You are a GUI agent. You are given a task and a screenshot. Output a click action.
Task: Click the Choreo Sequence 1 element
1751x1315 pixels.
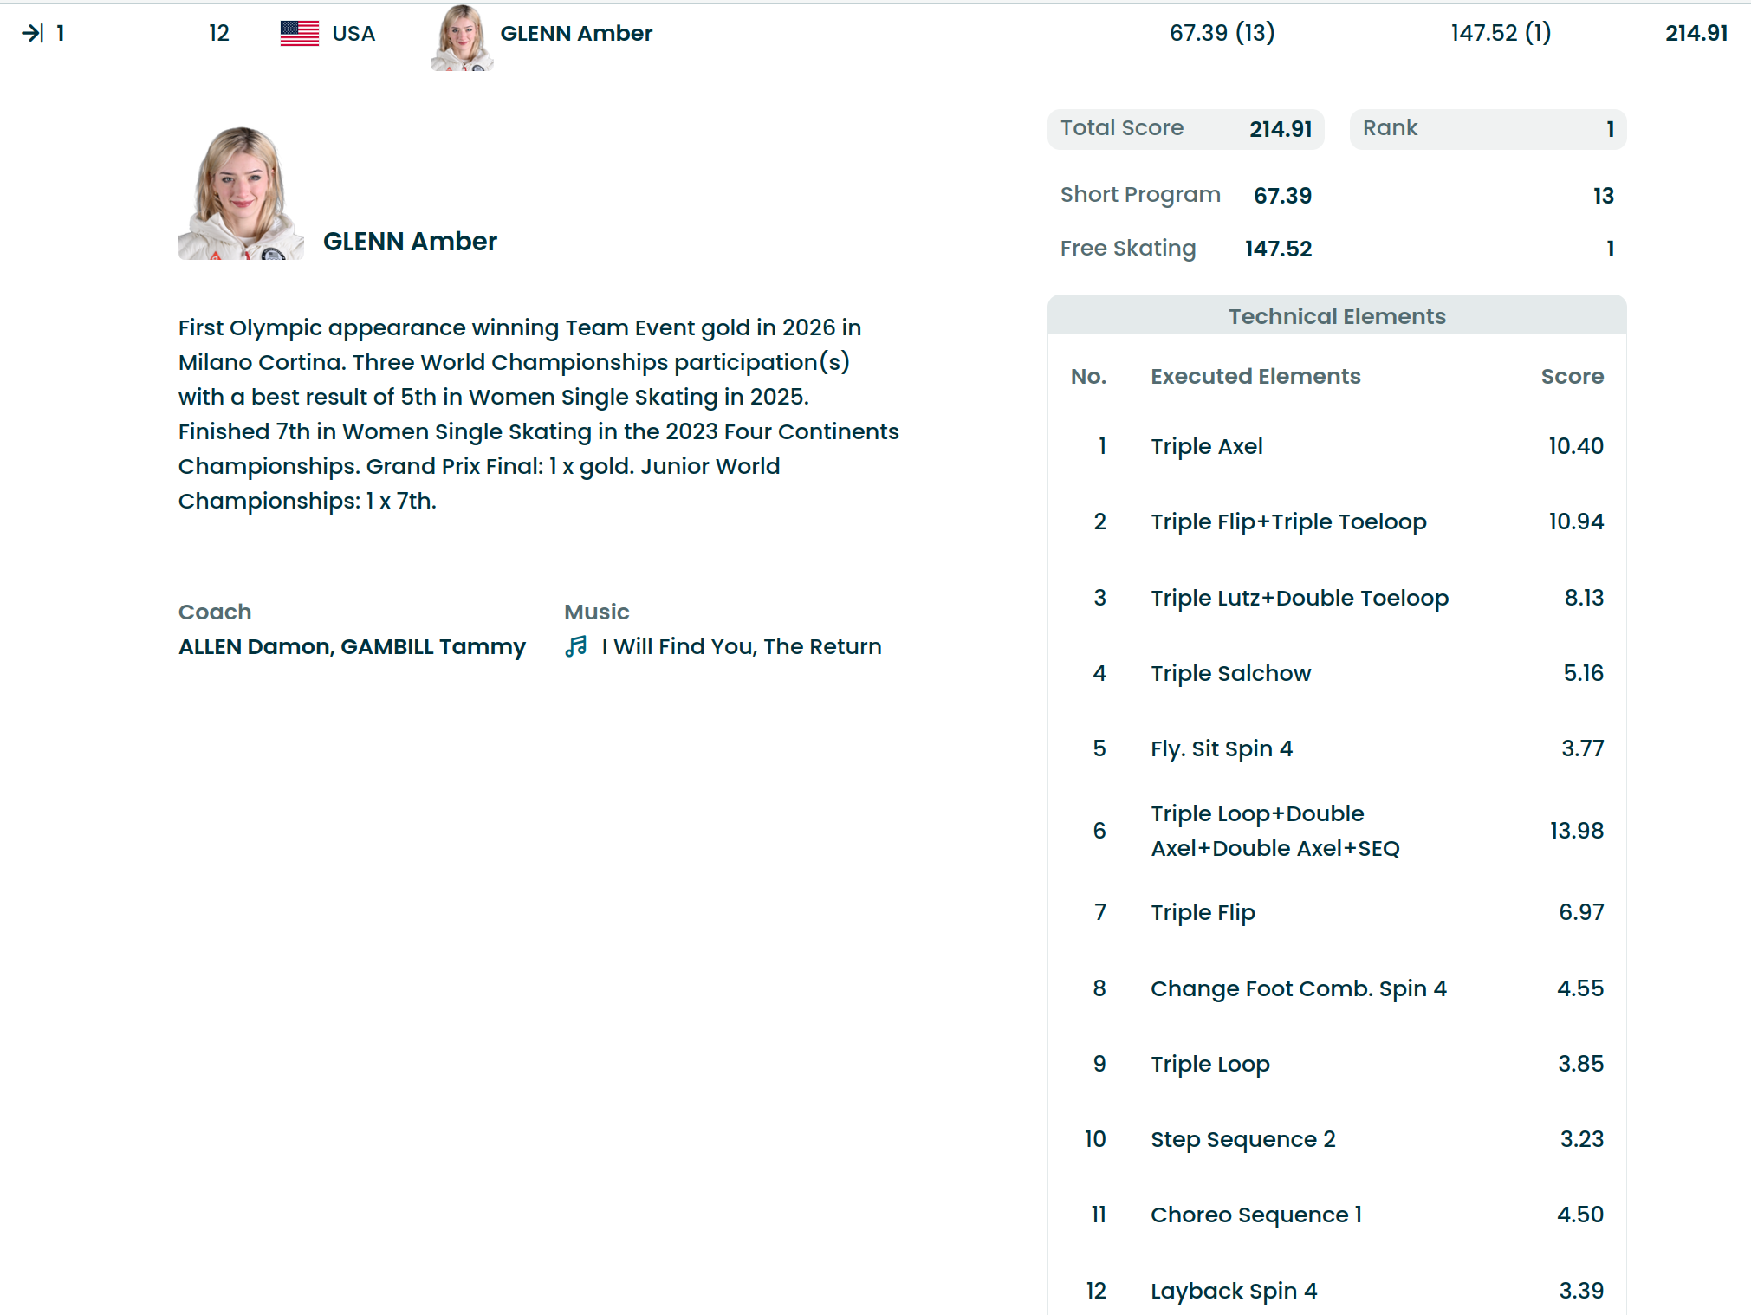pos(1255,1215)
